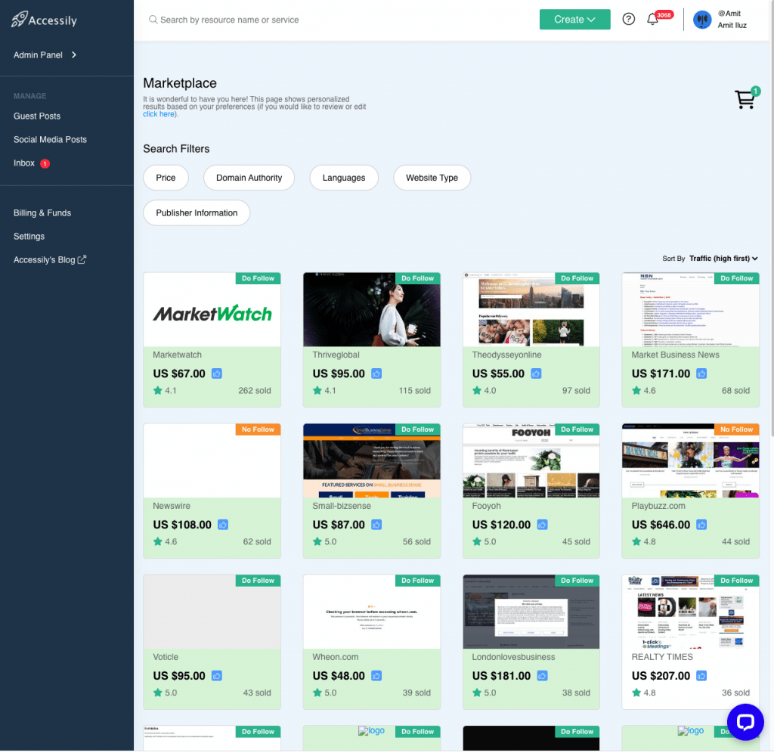The width and height of the screenshot is (774, 753).
Task: Open Settings in sidebar
Action: [29, 237]
